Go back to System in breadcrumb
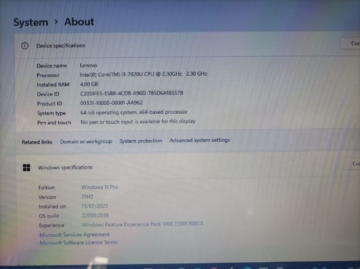This screenshot has height=269, width=360. [30, 22]
